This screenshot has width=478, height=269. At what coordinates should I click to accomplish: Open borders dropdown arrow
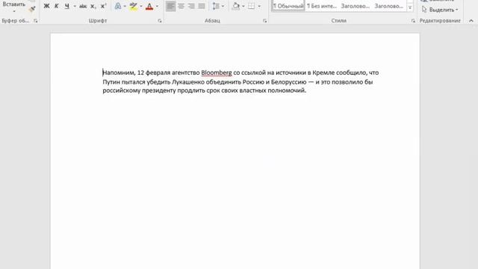click(x=259, y=6)
